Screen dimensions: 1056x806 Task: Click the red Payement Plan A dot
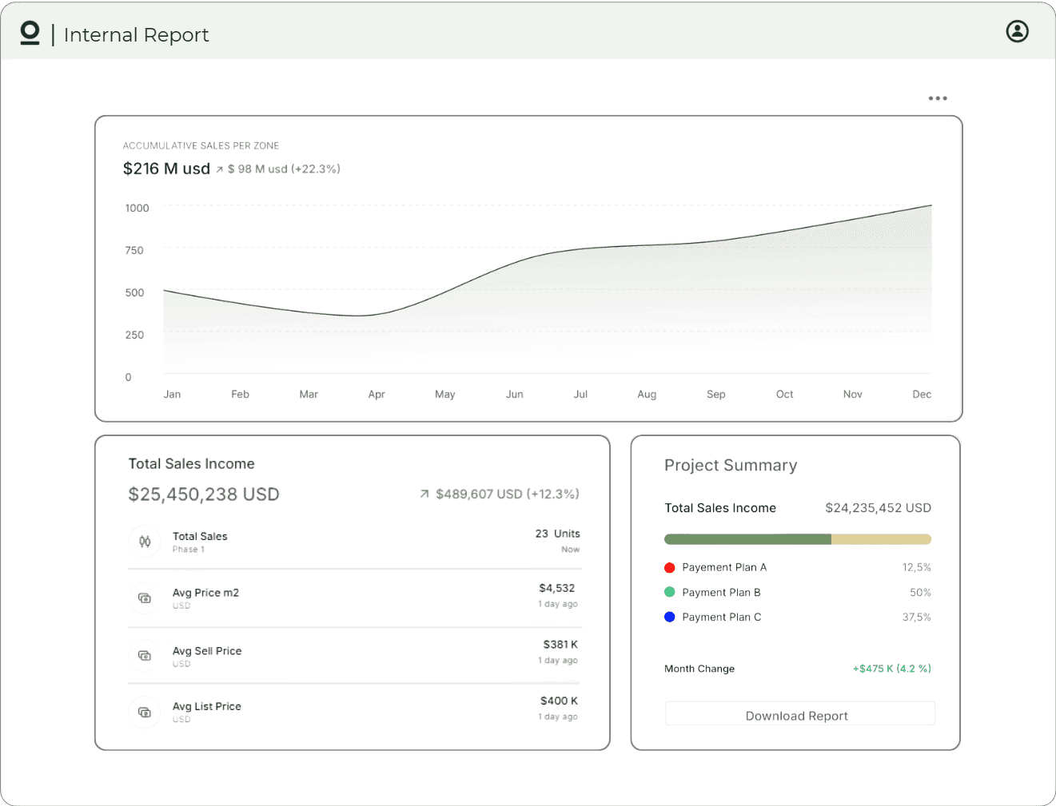[670, 568]
